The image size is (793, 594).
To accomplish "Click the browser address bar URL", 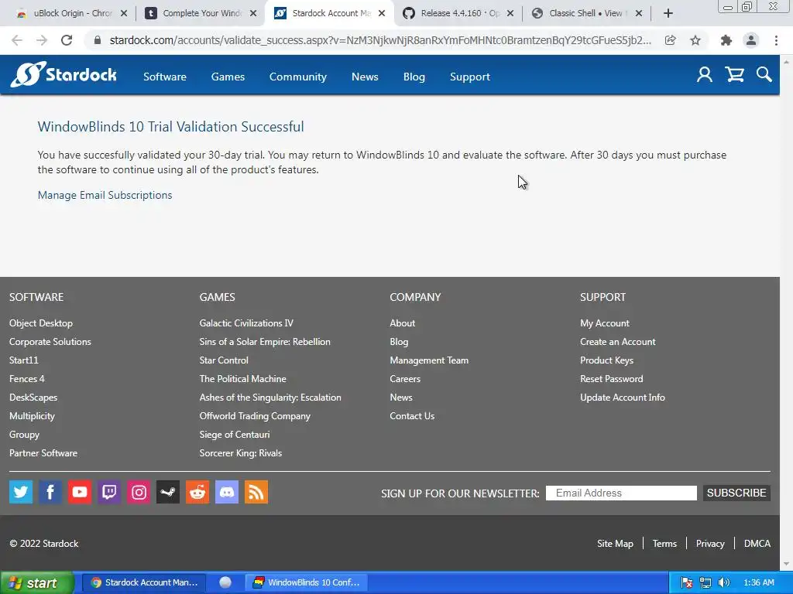I will (380, 40).
